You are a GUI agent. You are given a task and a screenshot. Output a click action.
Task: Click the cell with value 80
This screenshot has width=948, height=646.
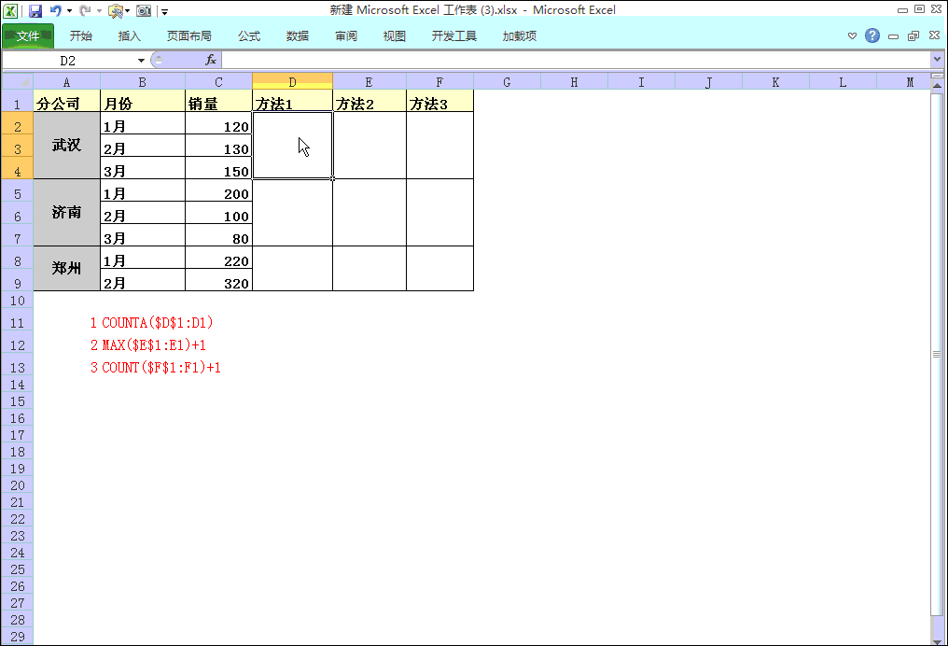218,235
